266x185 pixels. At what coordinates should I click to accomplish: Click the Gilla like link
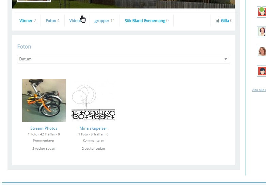(x=225, y=21)
